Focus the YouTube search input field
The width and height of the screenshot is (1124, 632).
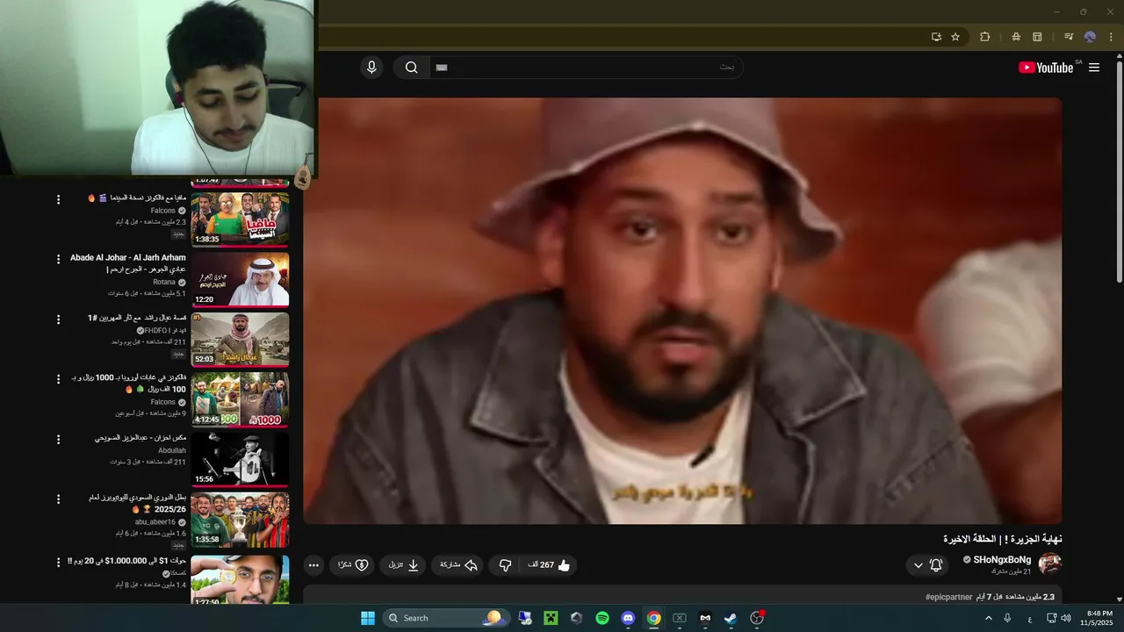(586, 68)
